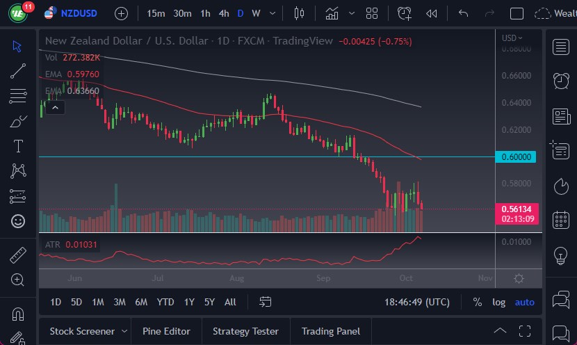577x345 pixels.
Task: Select the 4h timeframe
Action: pos(223,13)
